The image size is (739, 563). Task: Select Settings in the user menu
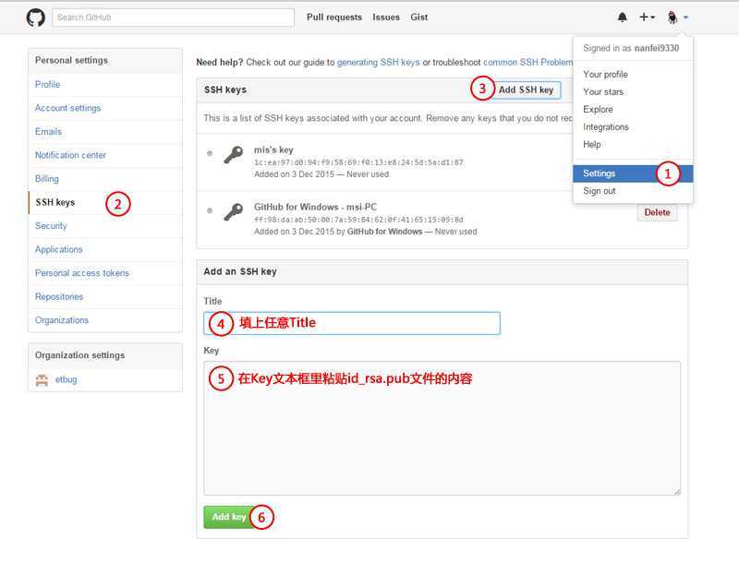pyautogui.click(x=633, y=174)
